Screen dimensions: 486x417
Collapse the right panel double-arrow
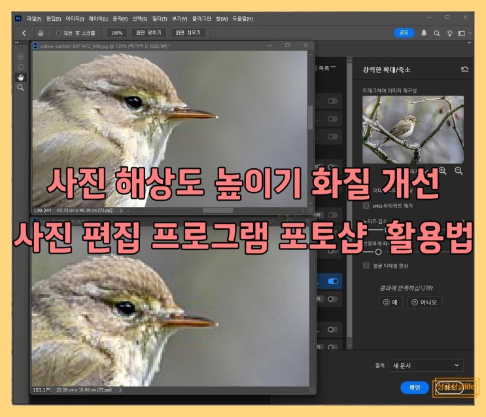tap(469, 43)
